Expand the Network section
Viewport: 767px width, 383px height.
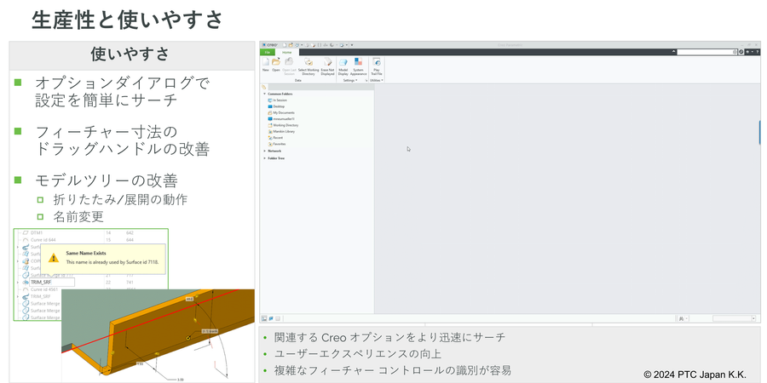(x=264, y=151)
